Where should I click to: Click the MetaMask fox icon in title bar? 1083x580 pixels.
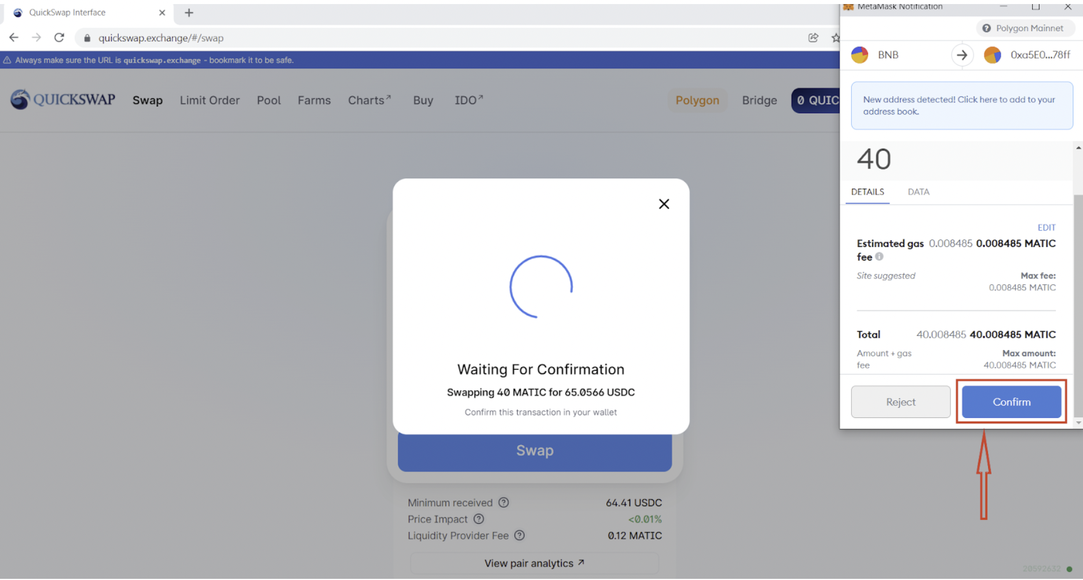point(848,7)
